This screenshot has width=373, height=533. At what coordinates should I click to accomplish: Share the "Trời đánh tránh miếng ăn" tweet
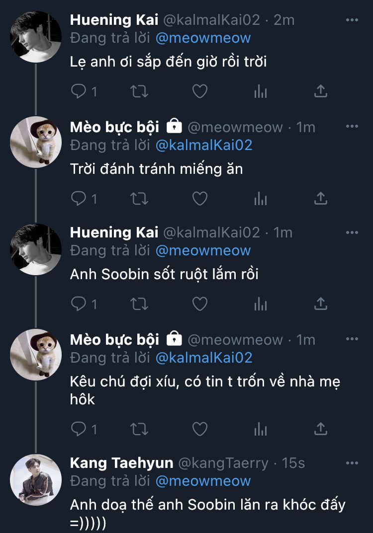(x=321, y=199)
